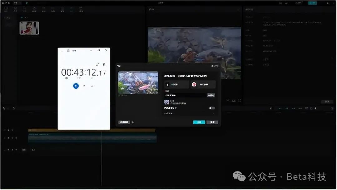The width and height of the screenshot is (337, 190).
Task: Open the shortcuts icon beside the layout icon
Action: click(x=286, y=3)
